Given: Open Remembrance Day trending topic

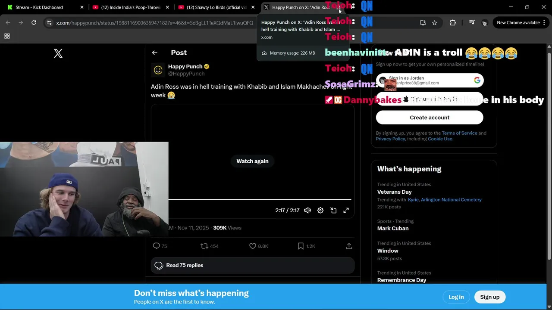Looking at the screenshot, I should tap(402, 280).
